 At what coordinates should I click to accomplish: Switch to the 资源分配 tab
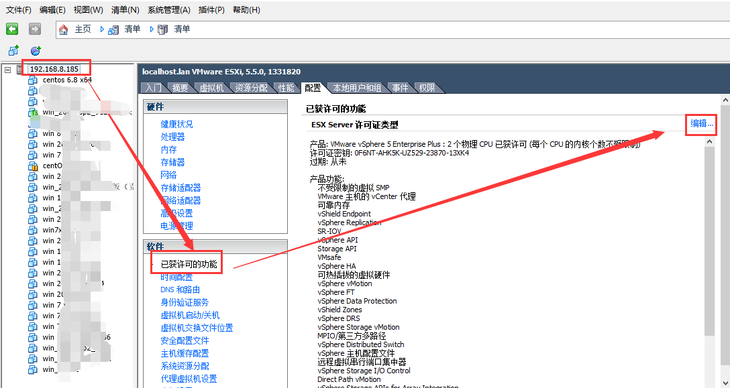tap(252, 88)
